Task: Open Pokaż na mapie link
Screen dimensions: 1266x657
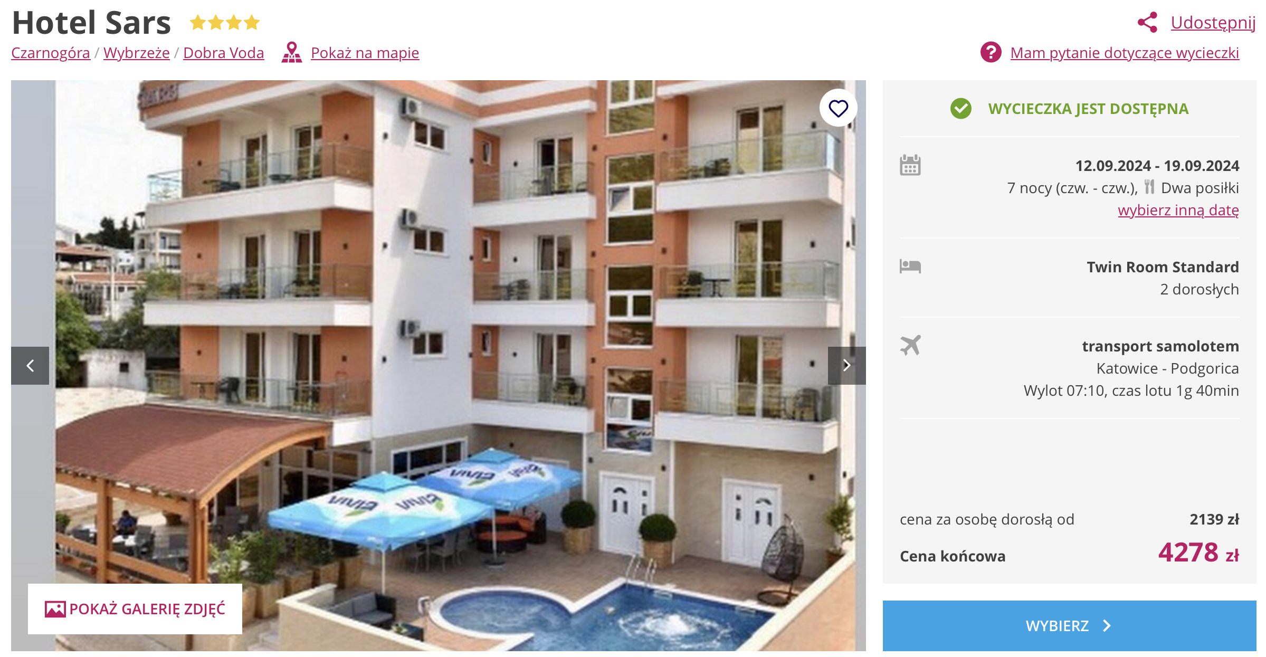Action: [365, 53]
